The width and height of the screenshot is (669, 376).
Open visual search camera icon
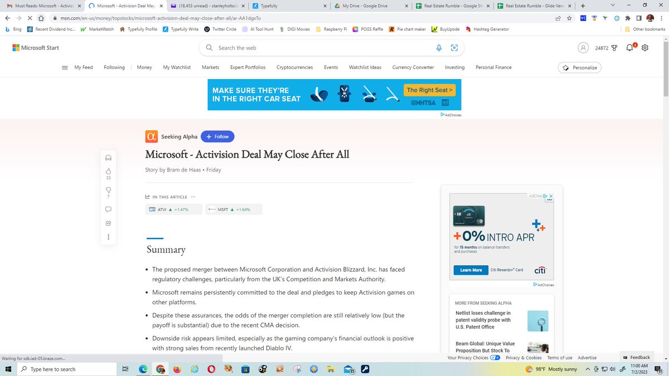point(454,48)
